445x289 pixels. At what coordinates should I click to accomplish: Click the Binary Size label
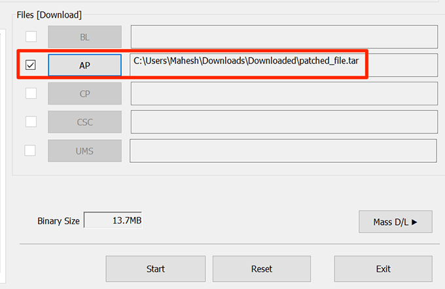click(x=58, y=221)
